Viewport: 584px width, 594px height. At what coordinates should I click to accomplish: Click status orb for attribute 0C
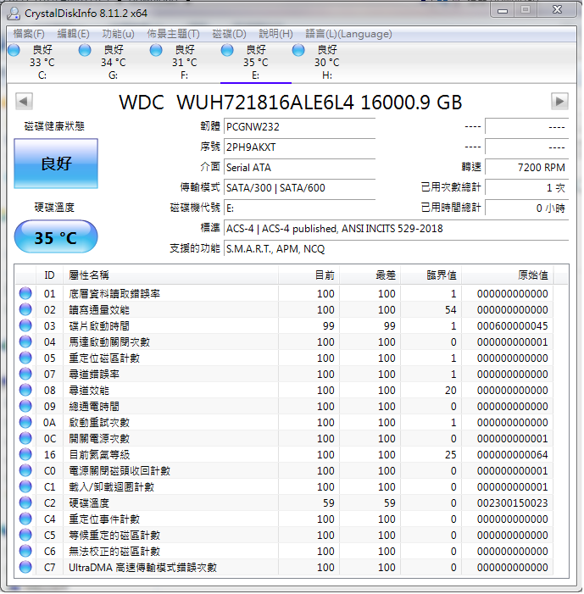25,438
